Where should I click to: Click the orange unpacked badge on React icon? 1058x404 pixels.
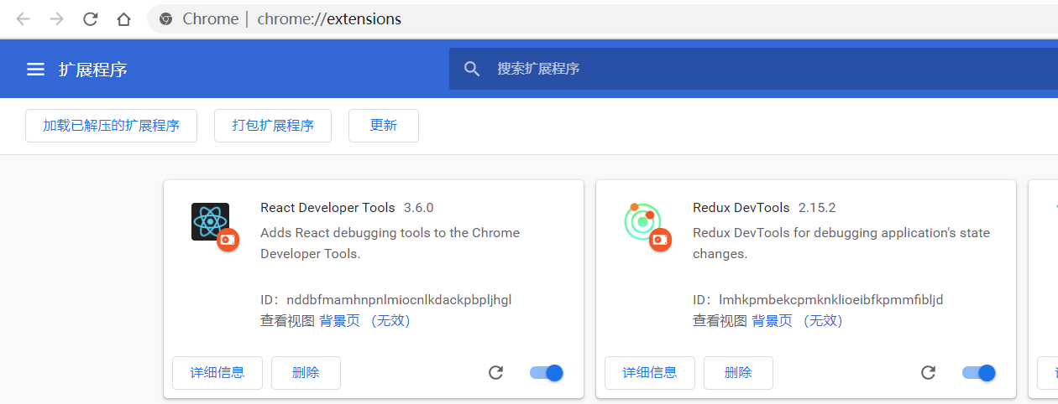228,240
